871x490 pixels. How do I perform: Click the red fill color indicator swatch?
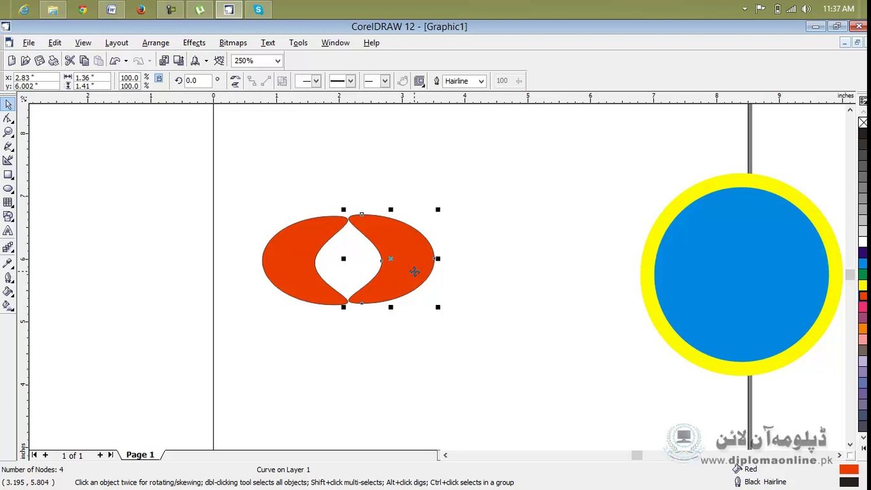[849, 470]
